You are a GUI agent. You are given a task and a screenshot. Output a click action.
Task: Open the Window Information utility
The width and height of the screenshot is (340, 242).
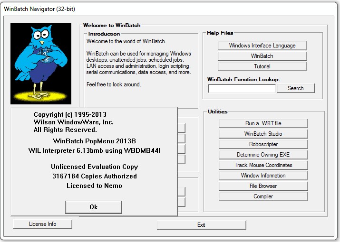(x=263, y=175)
